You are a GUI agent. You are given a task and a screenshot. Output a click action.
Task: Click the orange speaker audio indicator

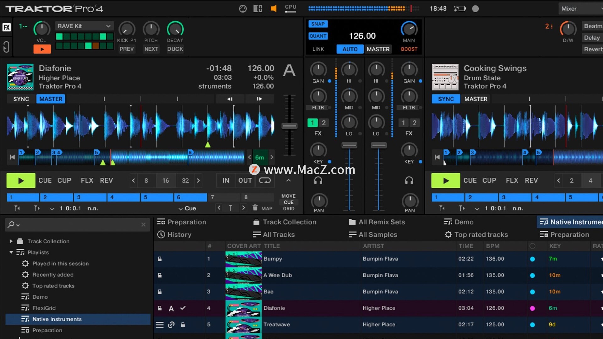click(x=274, y=9)
